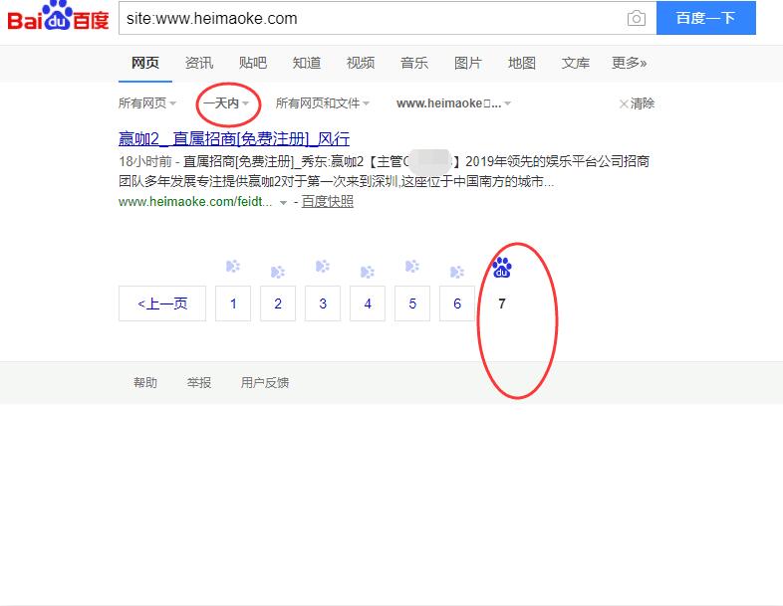Screen dimensions: 783x606
Task: Go to results page 4
Action: (x=368, y=303)
